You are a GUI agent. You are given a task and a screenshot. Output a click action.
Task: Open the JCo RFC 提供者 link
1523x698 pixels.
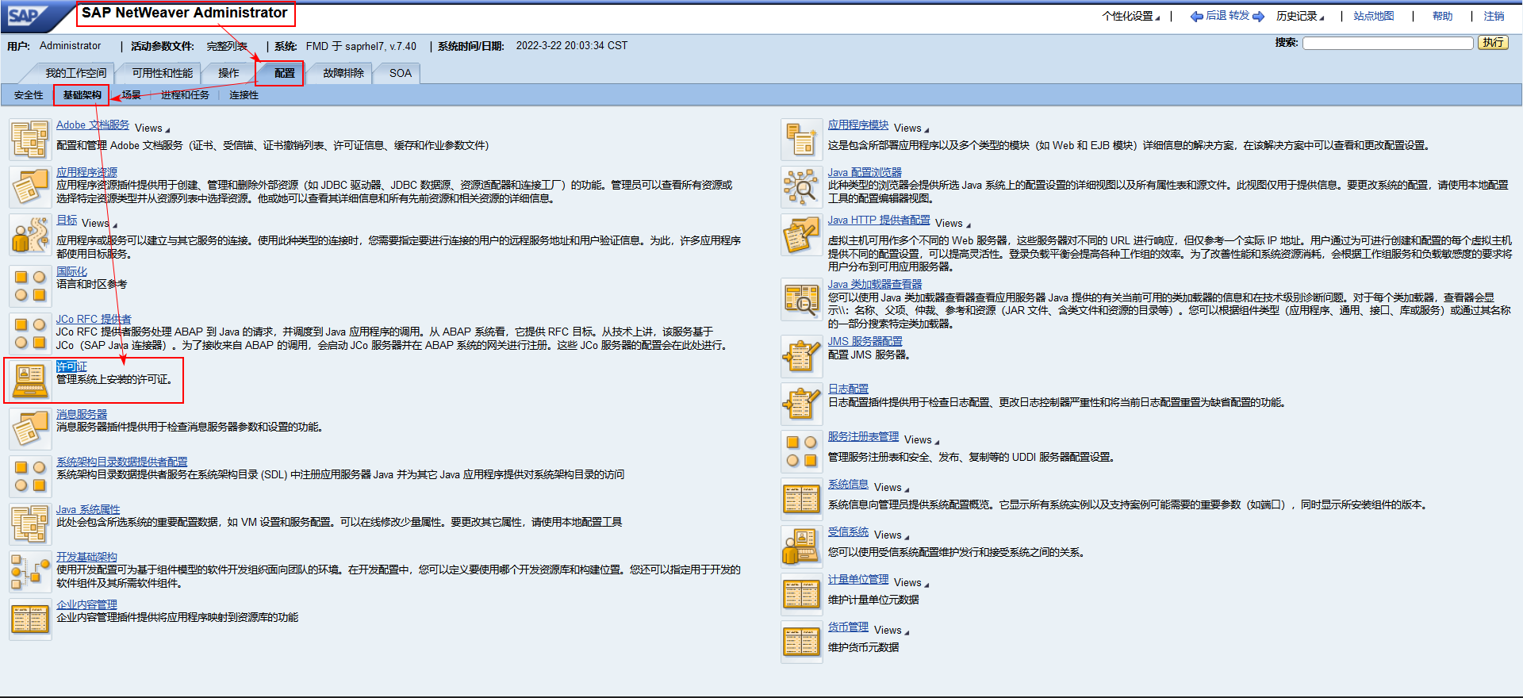coord(94,319)
